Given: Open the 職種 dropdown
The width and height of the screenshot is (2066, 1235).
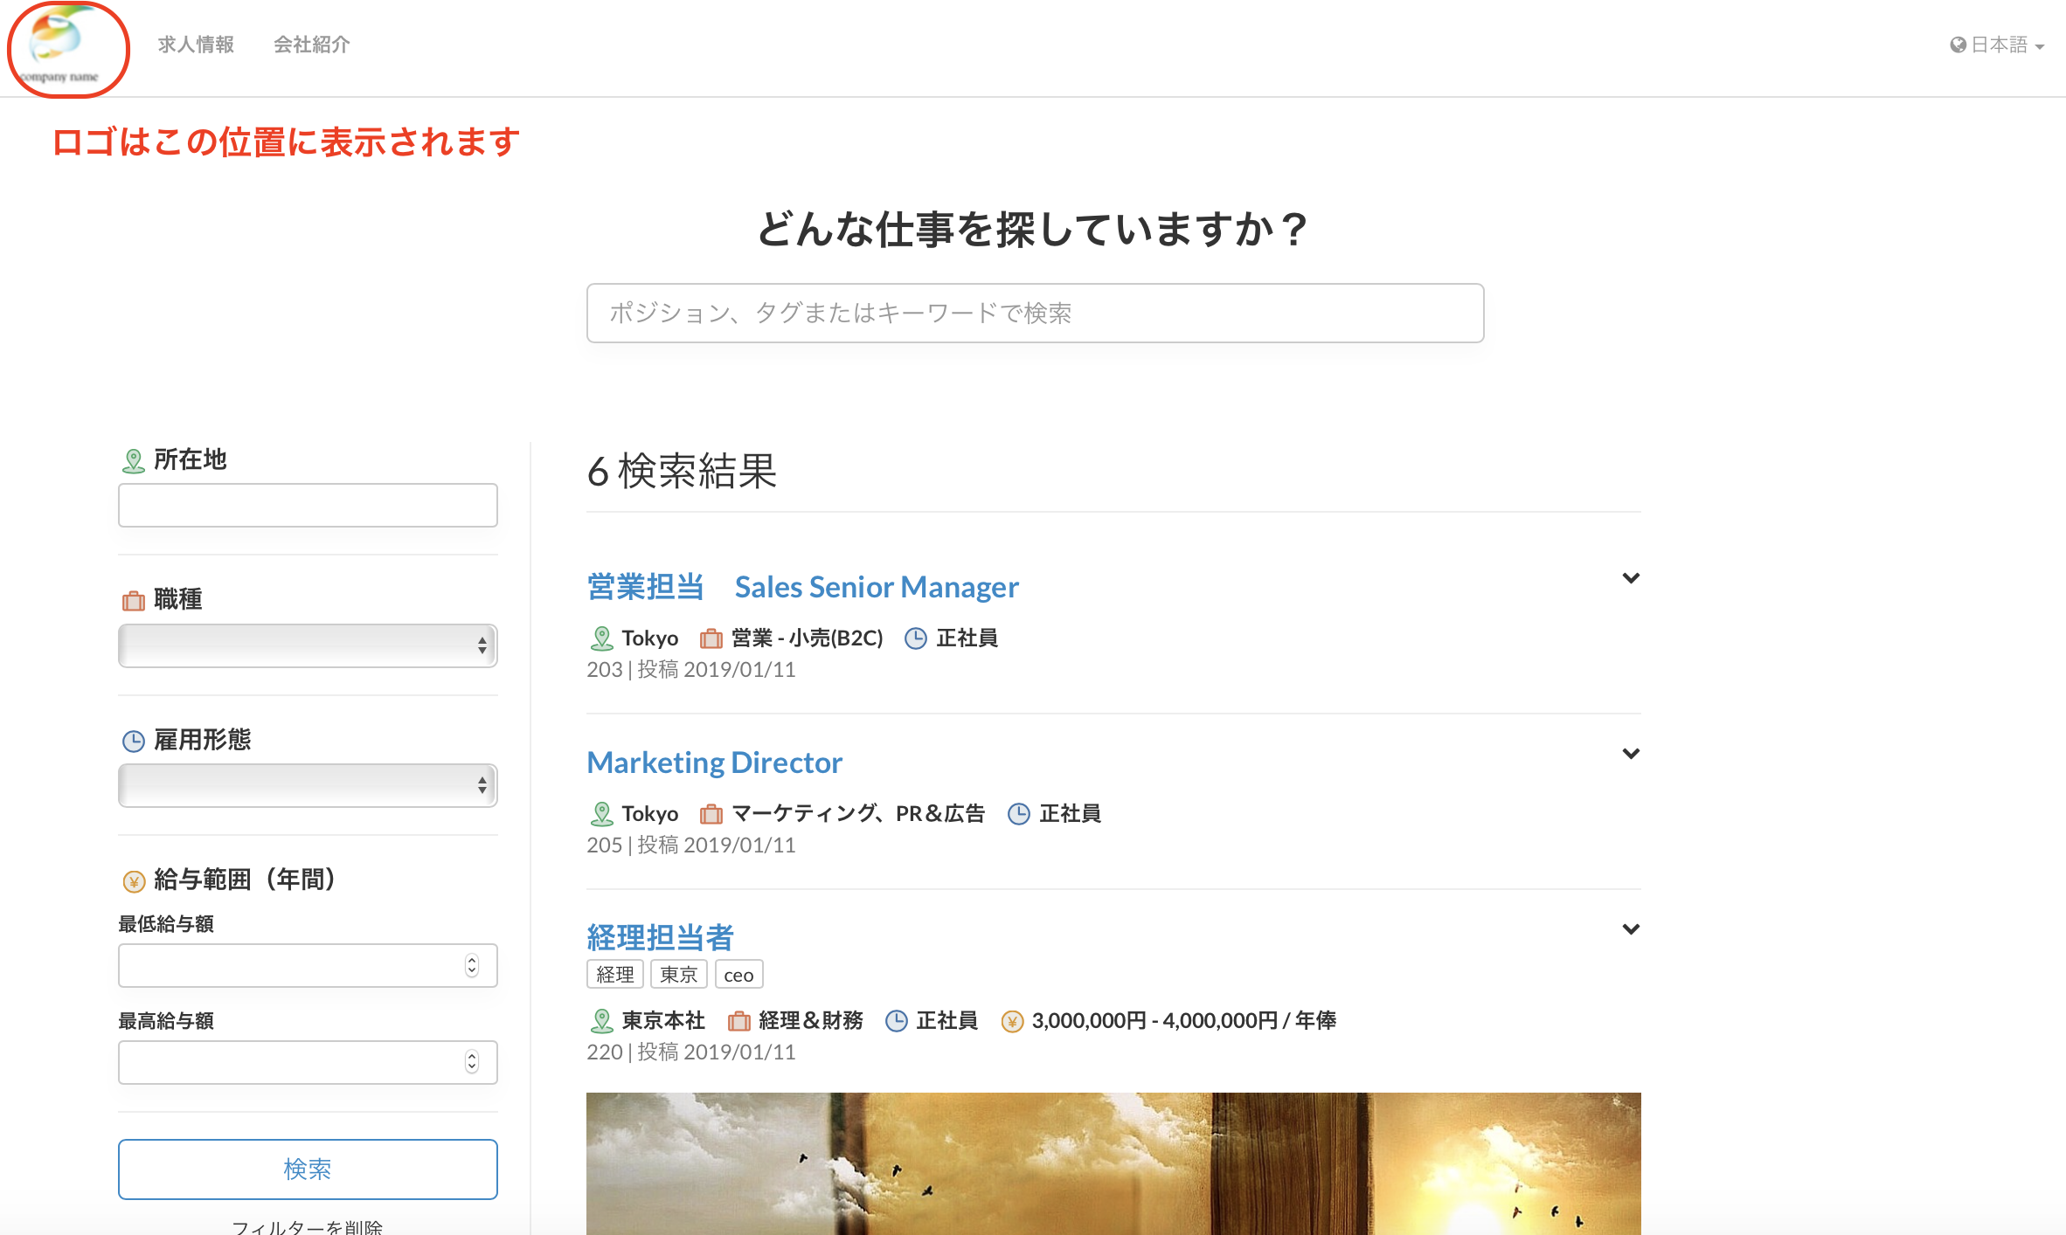Looking at the screenshot, I should click(x=308, y=645).
